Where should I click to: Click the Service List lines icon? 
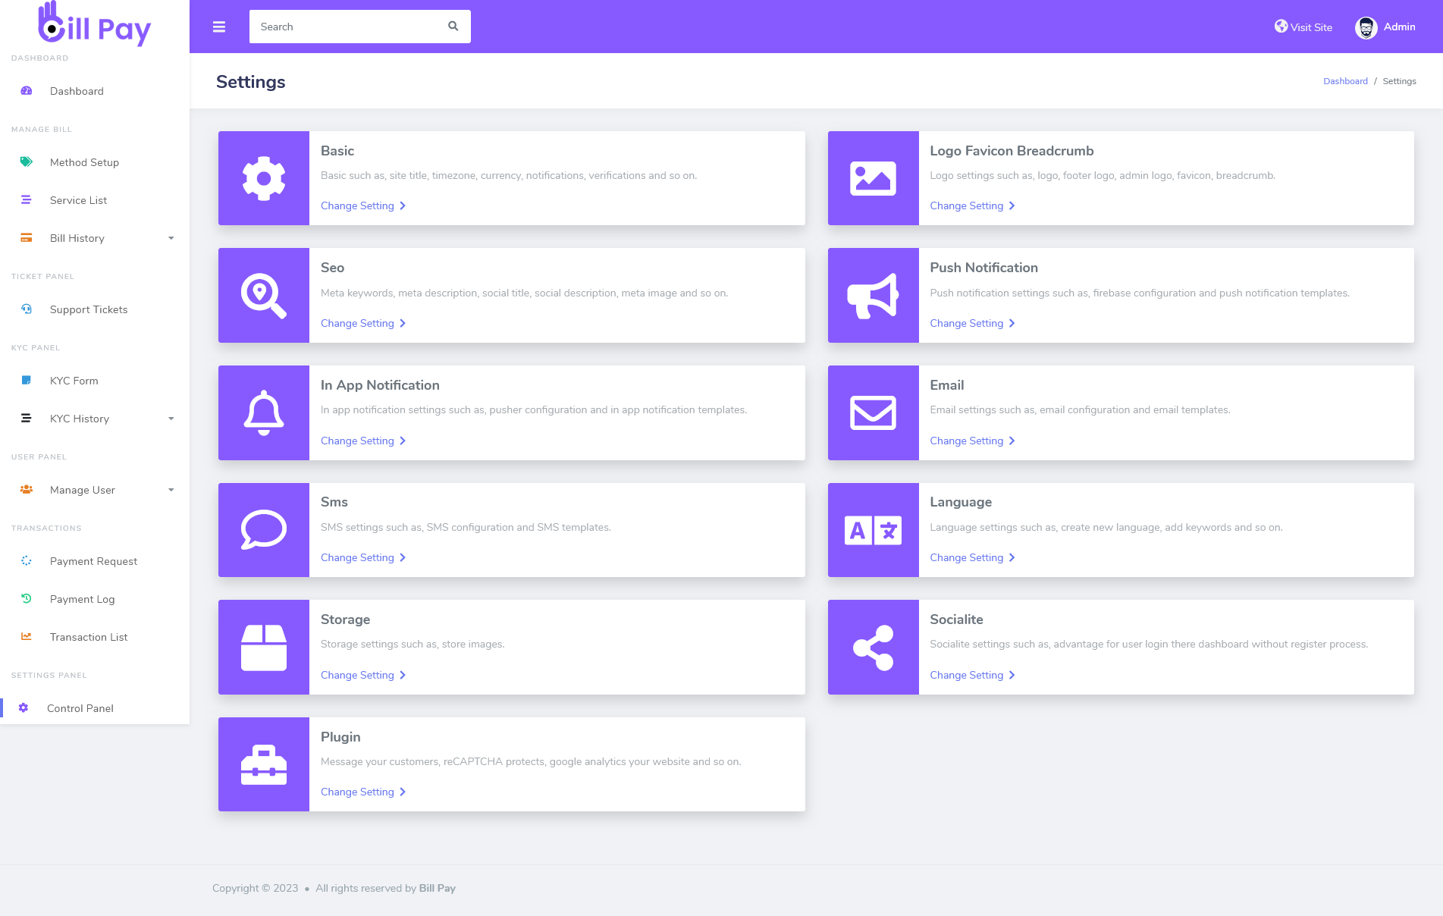point(27,200)
